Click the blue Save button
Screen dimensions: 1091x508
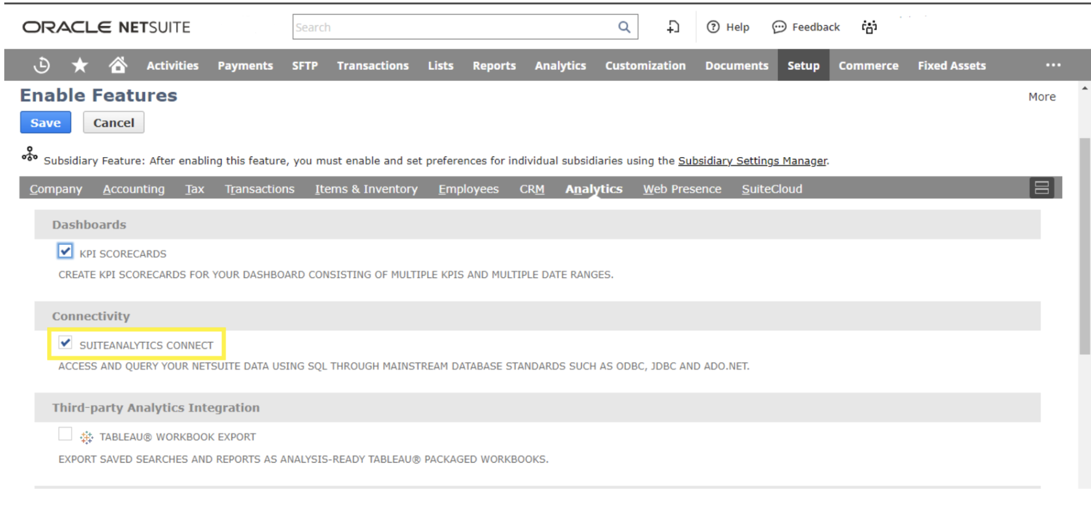pos(45,122)
